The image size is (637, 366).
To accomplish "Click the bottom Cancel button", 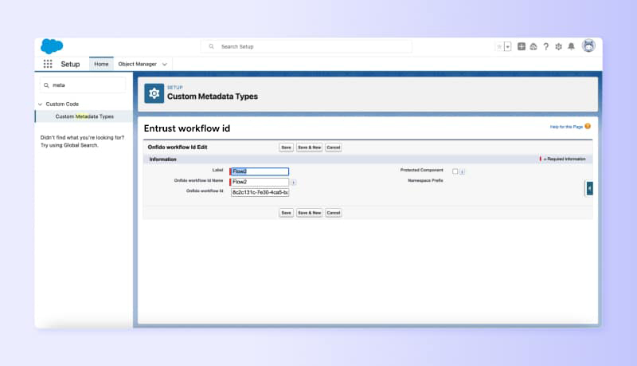I will [333, 213].
